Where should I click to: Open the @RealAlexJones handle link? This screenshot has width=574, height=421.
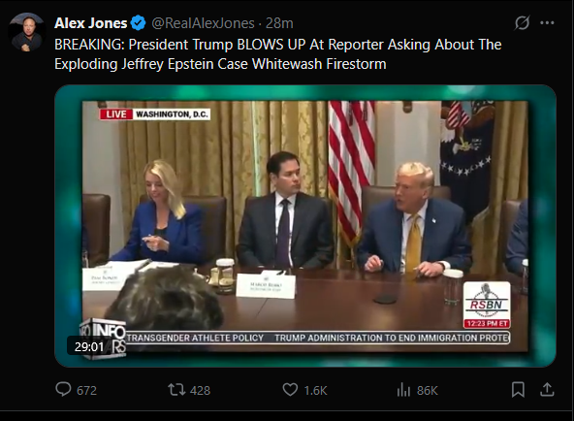pos(203,23)
